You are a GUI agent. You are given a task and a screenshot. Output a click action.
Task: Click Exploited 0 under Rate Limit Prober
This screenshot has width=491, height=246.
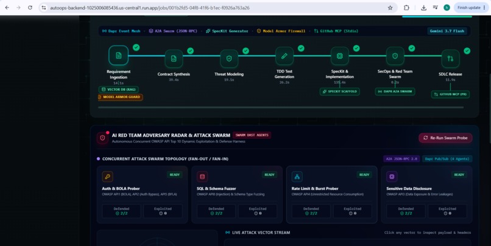point(353,211)
